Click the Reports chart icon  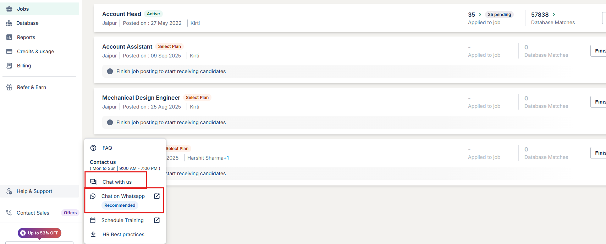click(x=9, y=37)
